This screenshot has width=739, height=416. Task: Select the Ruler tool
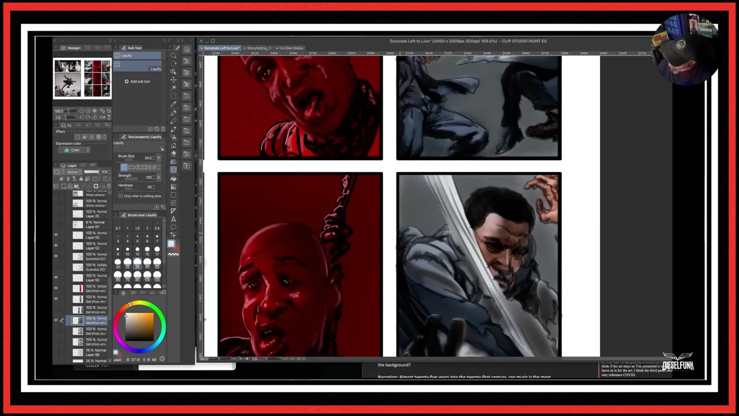tap(173, 211)
